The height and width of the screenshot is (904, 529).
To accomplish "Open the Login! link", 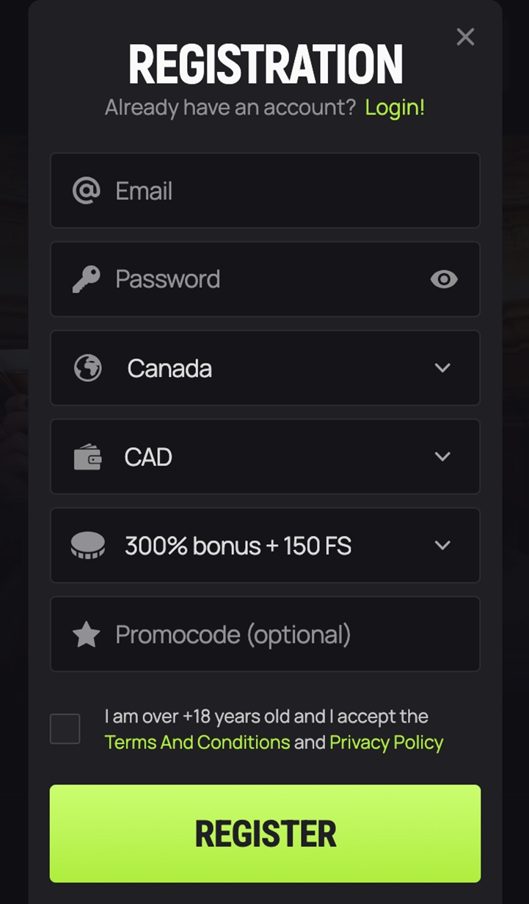I will click(395, 107).
